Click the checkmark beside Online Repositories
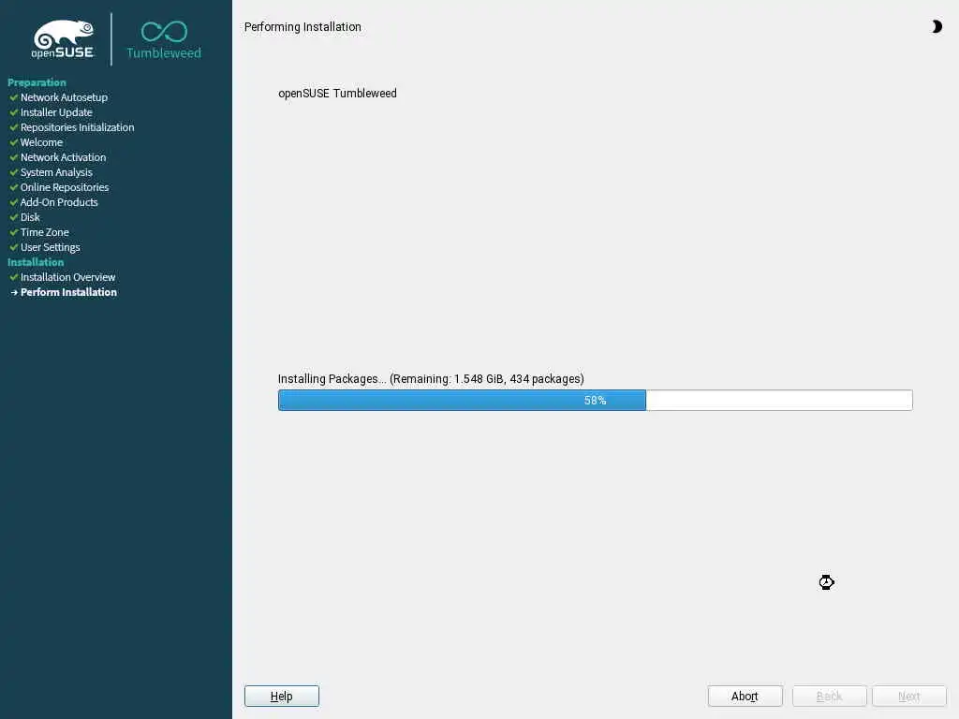Image resolution: width=959 pixels, height=719 pixels. click(x=13, y=187)
